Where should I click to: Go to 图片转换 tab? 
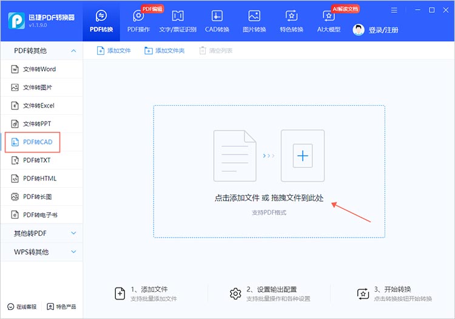point(254,21)
